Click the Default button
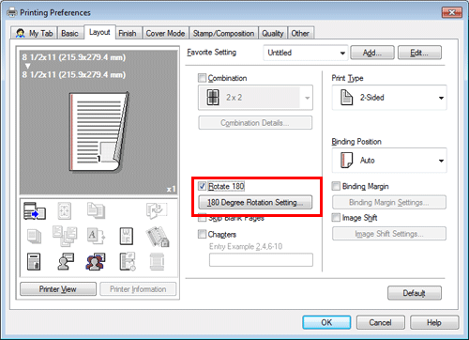Image resolution: width=469 pixels, height=340 pixels. [x=415, y=293]
